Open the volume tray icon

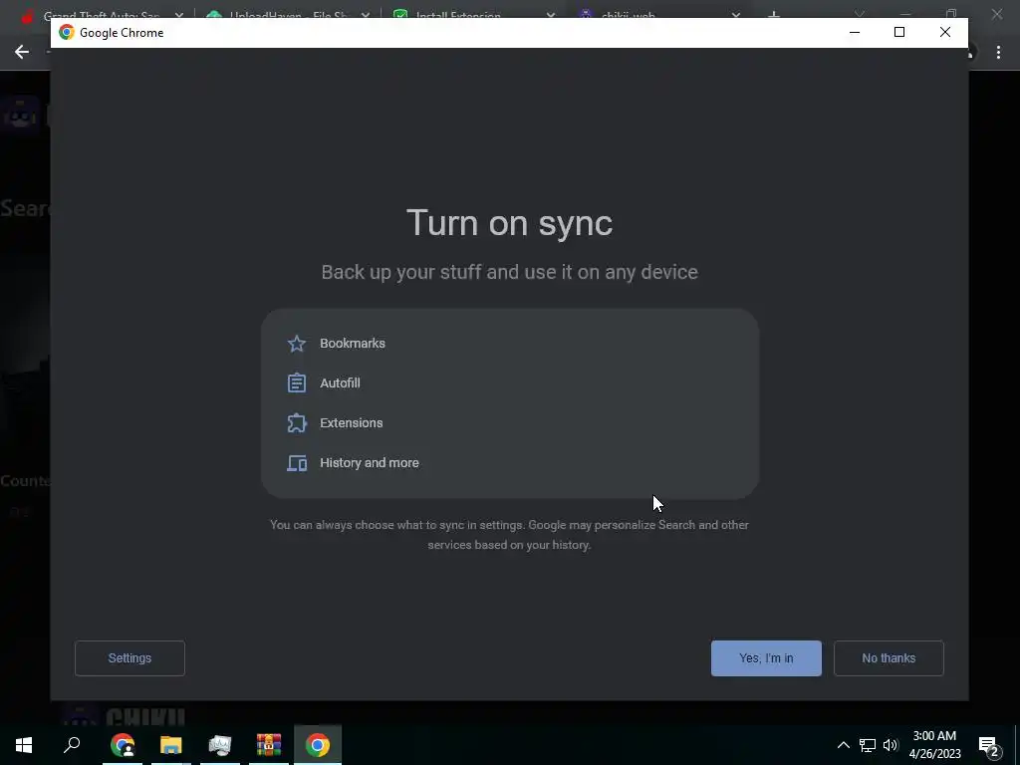click(x=891, y=745)
